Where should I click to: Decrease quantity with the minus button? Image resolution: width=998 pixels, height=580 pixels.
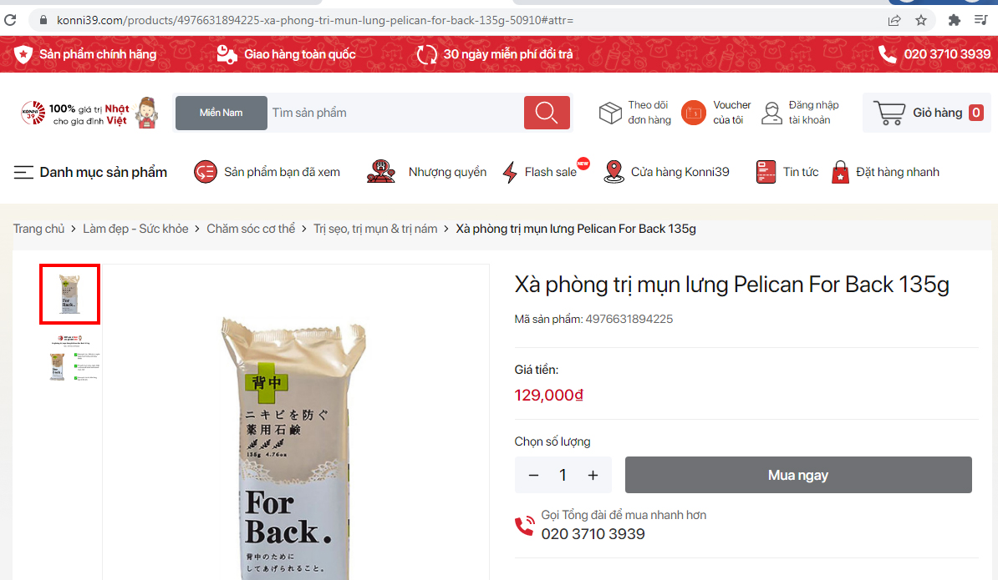(x=533, y=475)
